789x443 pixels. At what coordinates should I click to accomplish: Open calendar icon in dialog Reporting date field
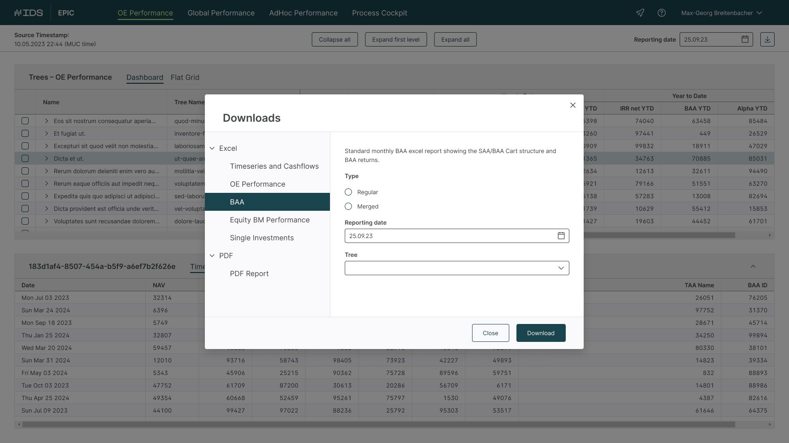tap(561, 236)
